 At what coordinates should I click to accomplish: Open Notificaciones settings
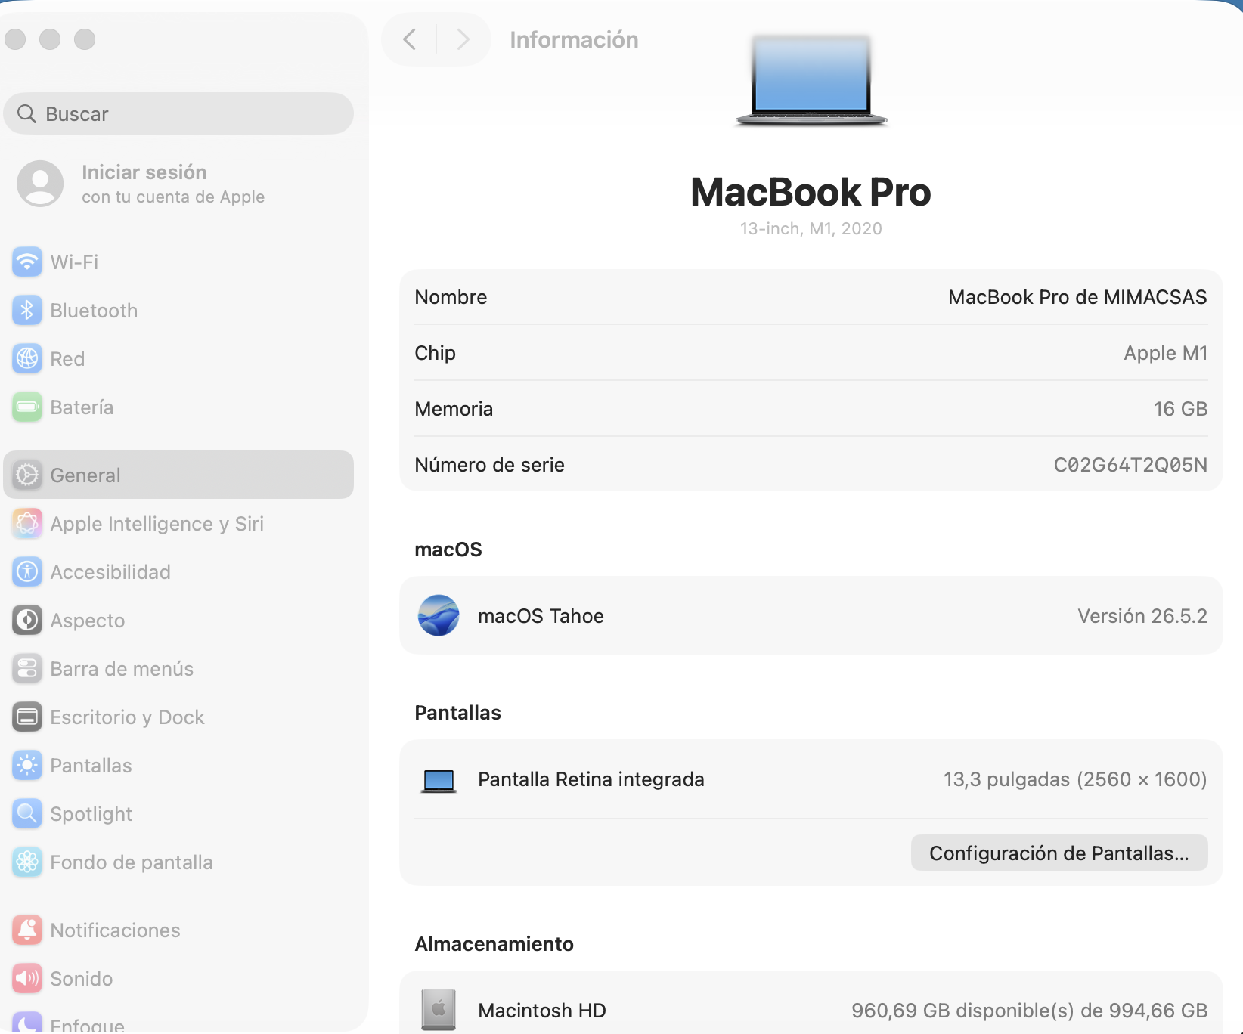pyautogui.click(x=178, y=930)
